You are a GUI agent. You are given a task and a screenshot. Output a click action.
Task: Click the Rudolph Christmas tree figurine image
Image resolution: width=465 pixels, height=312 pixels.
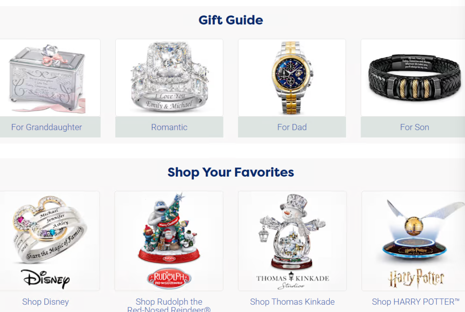point(169,228)
